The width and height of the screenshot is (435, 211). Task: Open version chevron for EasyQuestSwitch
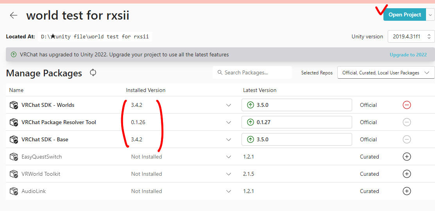click(229, 157)
